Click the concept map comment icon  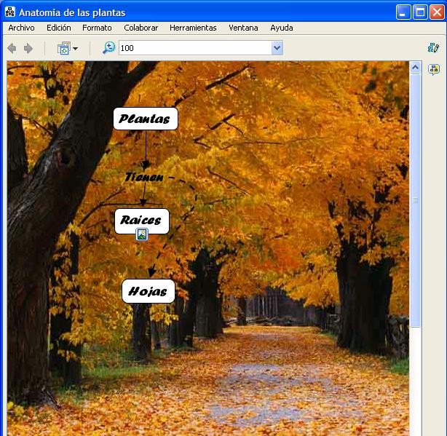(434, 69)
